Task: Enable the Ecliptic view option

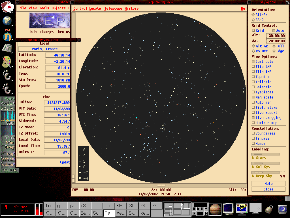Action: pos(253,82)
